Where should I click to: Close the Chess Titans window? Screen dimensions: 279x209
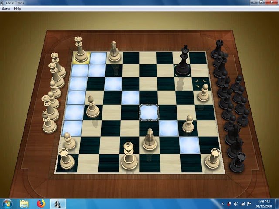272,3
